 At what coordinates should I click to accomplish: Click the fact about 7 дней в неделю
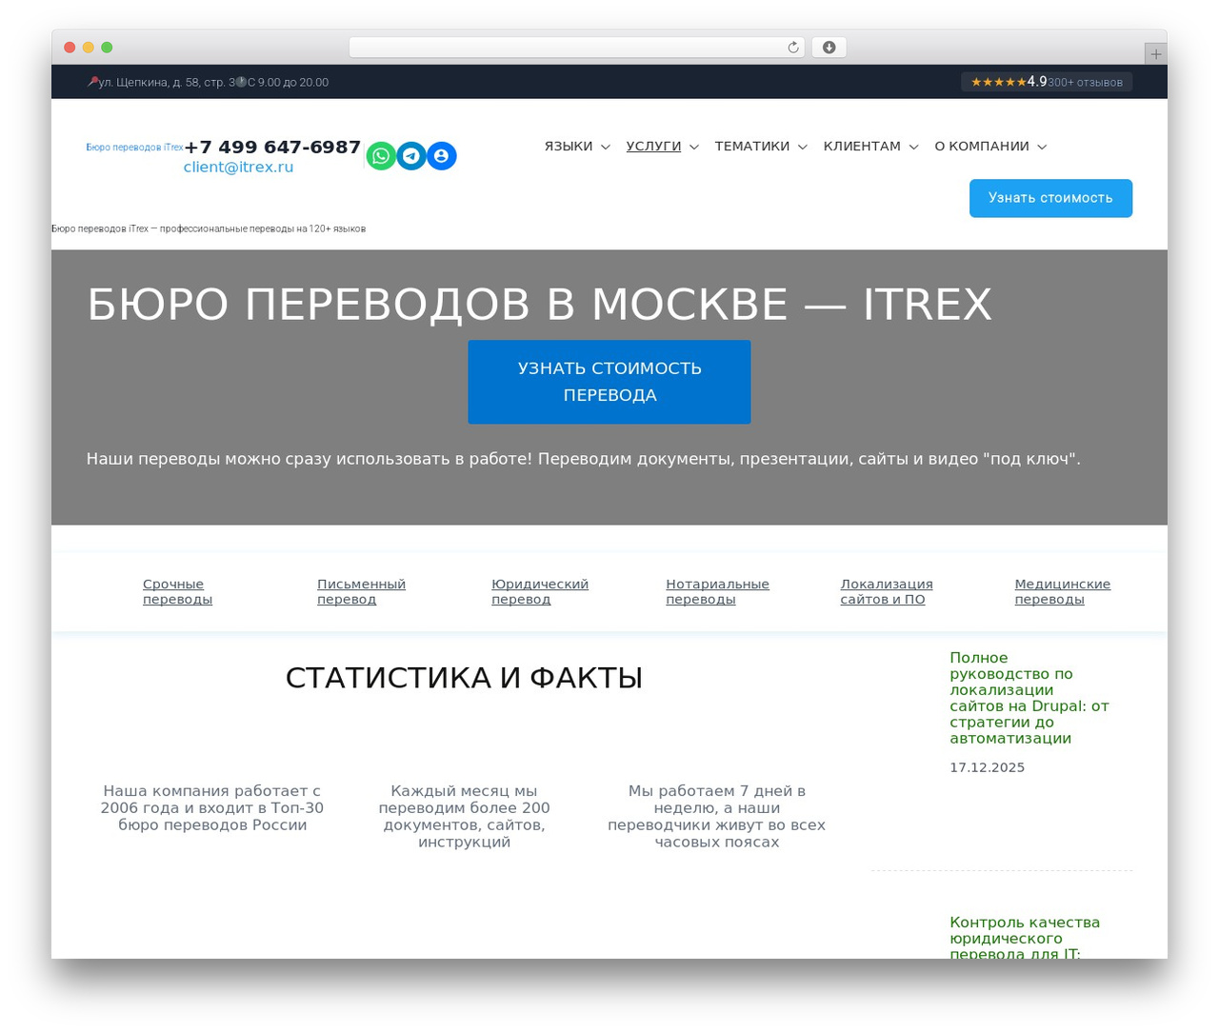pos(716,817)
